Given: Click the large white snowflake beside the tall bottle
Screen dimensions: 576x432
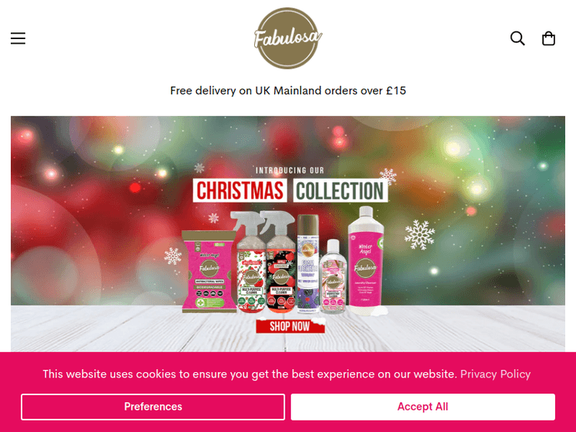Looking at the screenshot, I should [419, 235].
